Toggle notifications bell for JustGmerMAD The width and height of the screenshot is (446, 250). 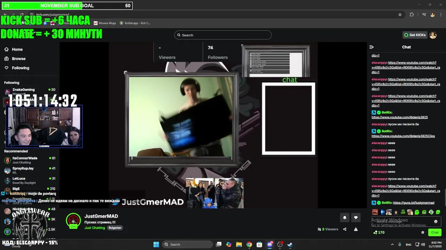coord(345,218)
